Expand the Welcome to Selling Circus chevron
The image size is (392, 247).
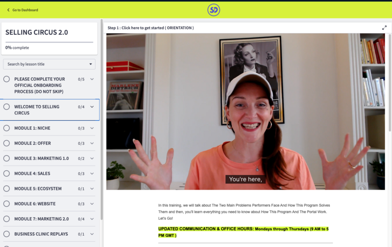92,107
